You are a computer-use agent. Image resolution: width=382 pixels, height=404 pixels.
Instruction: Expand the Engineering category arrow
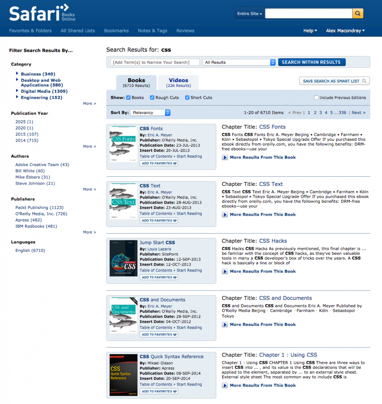coord(17,97)
